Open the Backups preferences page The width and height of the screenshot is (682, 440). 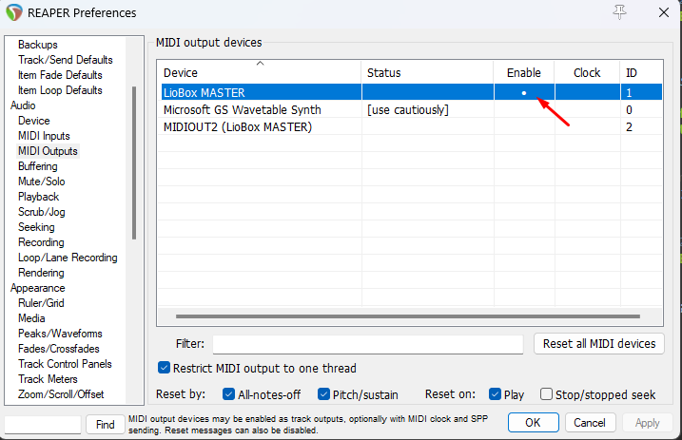point(38,45)
